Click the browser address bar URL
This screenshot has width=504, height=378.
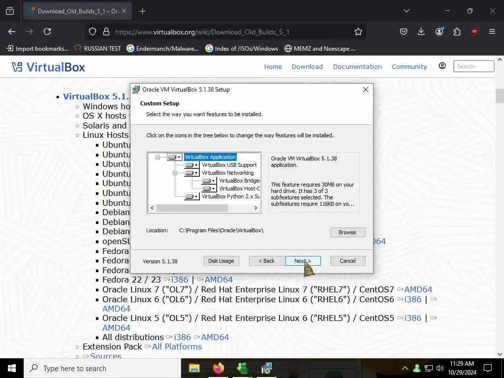pos(202,32)
